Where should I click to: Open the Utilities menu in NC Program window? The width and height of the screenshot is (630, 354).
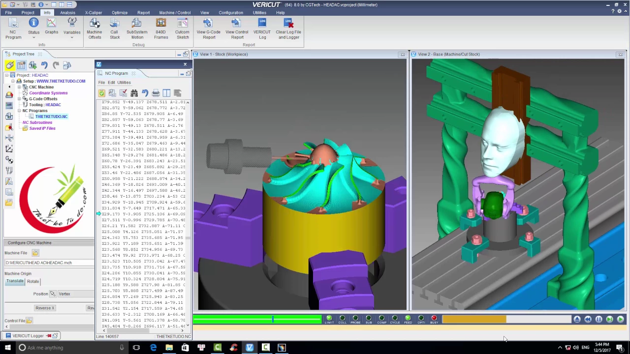pyautogui.click(x=124, y=83)
